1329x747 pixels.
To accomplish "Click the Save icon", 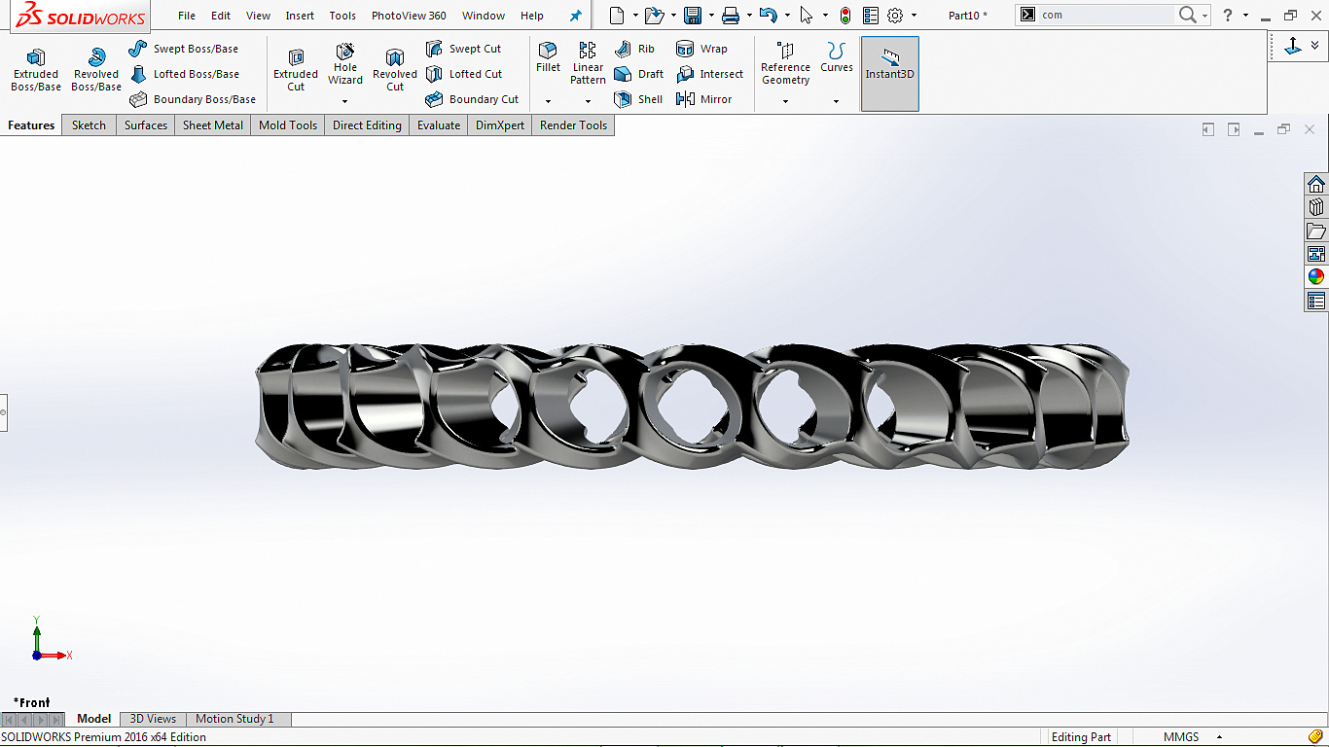I will [x=693, y=16].
